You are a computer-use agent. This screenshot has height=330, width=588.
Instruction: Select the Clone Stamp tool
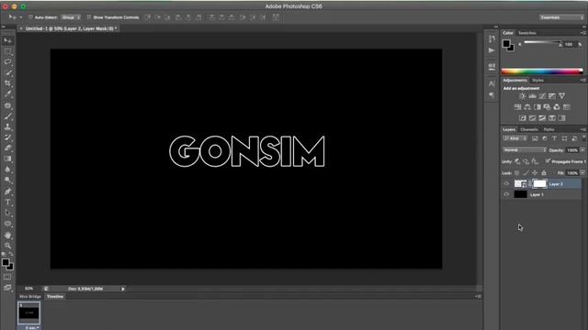click(7, 126)
